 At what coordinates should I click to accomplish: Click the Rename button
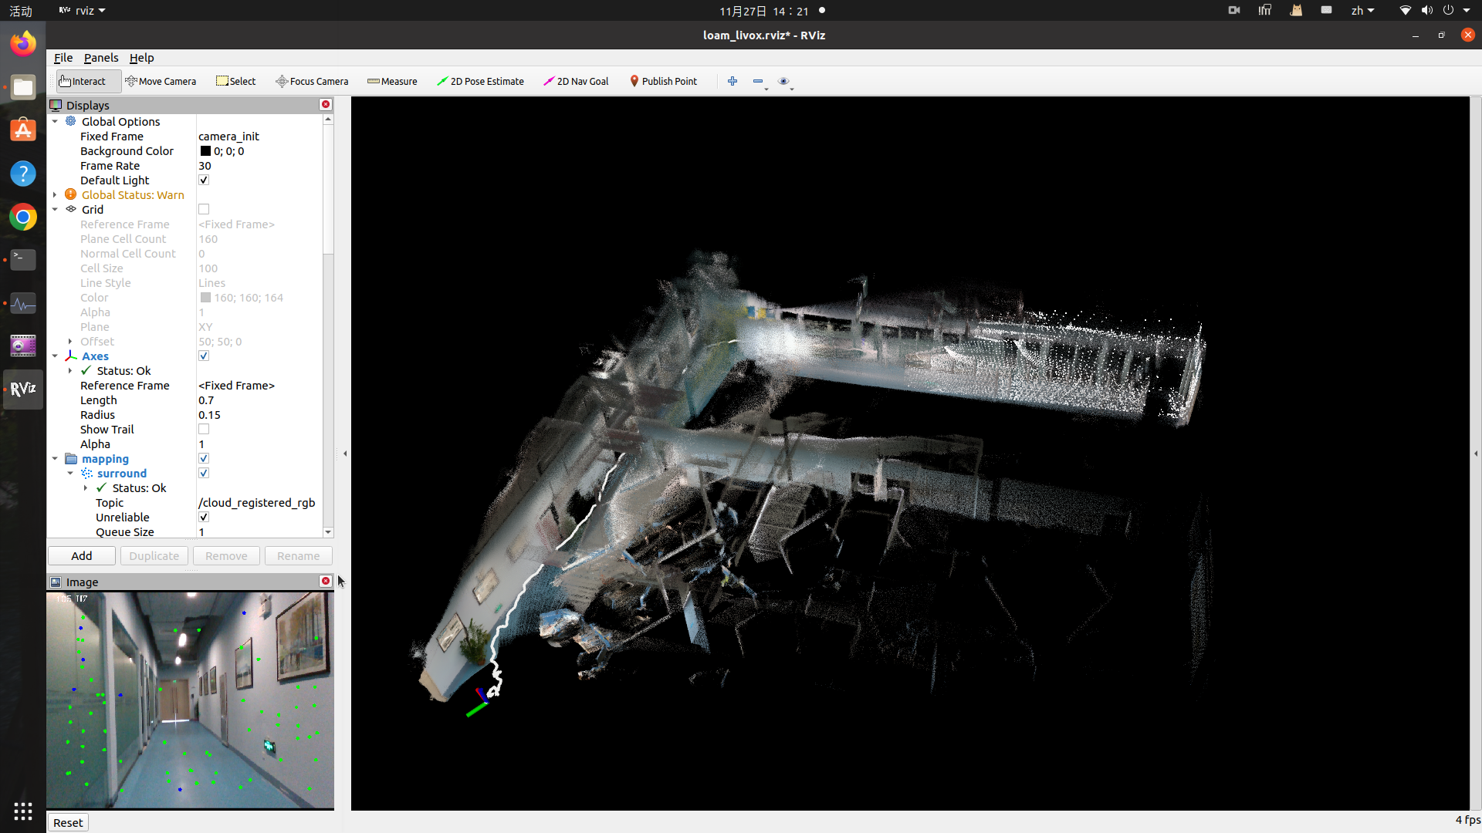point(298,555)
